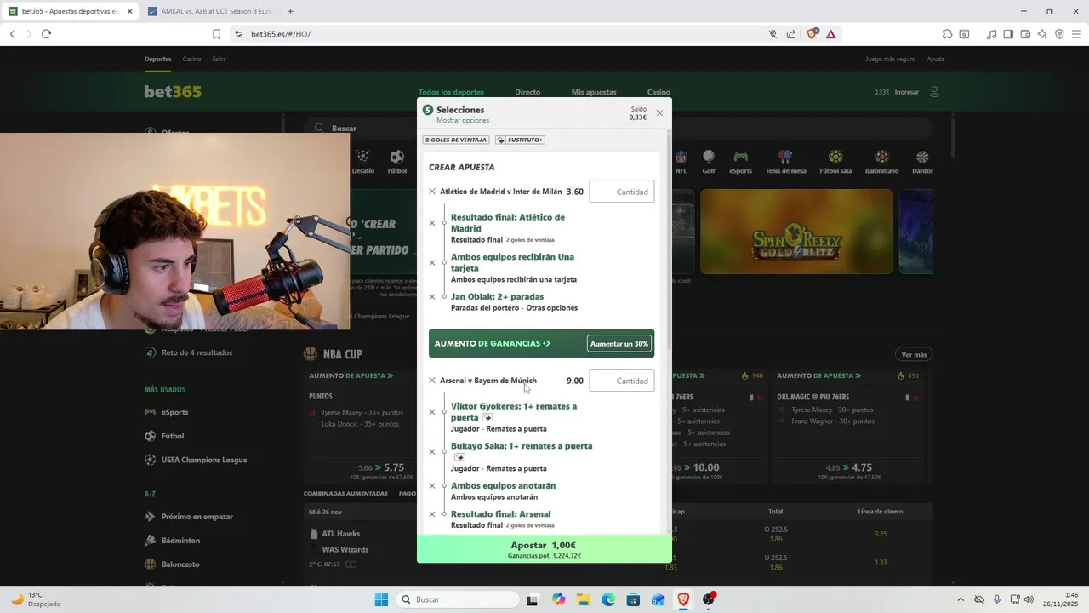Click the green Apostar 1,00€ button
Screen dimensions: 1089x613
[x=544, y=549]
